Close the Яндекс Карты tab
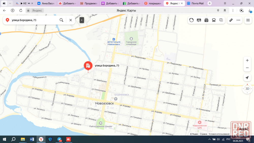Screen dimensions: 254x143 click(x=182, y=3)
